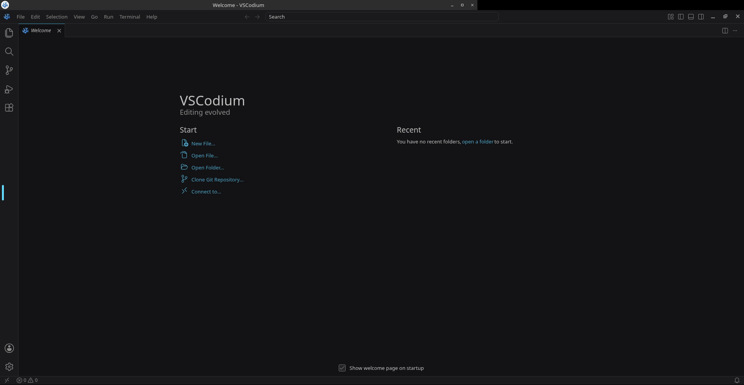744x385 pixels.
Task: Open notifications bell in status bar
Action: [x=737, y=380]
